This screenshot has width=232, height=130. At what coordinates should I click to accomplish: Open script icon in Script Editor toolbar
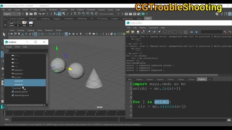point(128,32)
